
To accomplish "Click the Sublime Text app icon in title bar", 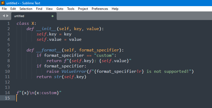I will (3, 3).
